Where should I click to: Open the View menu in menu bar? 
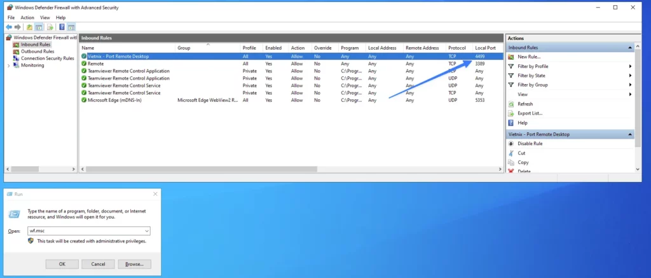45,18
